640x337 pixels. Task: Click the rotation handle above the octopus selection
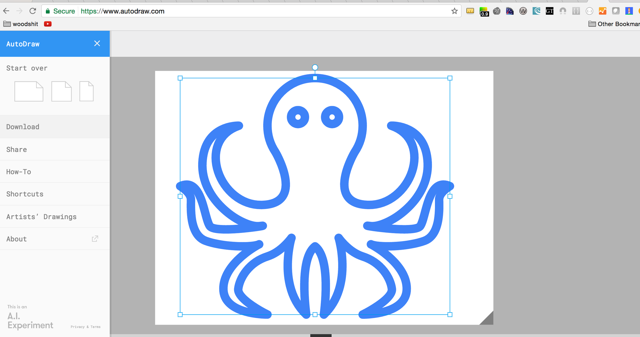pyautogui.click(x=315, y=68)
